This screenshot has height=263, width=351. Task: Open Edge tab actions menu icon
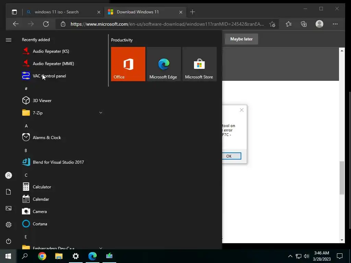click(x=14, y=12)
